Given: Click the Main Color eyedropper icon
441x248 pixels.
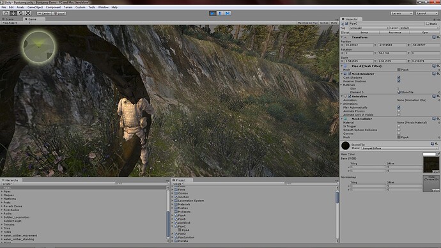Looking at the screenshot, I should click(x=438, y=154).
